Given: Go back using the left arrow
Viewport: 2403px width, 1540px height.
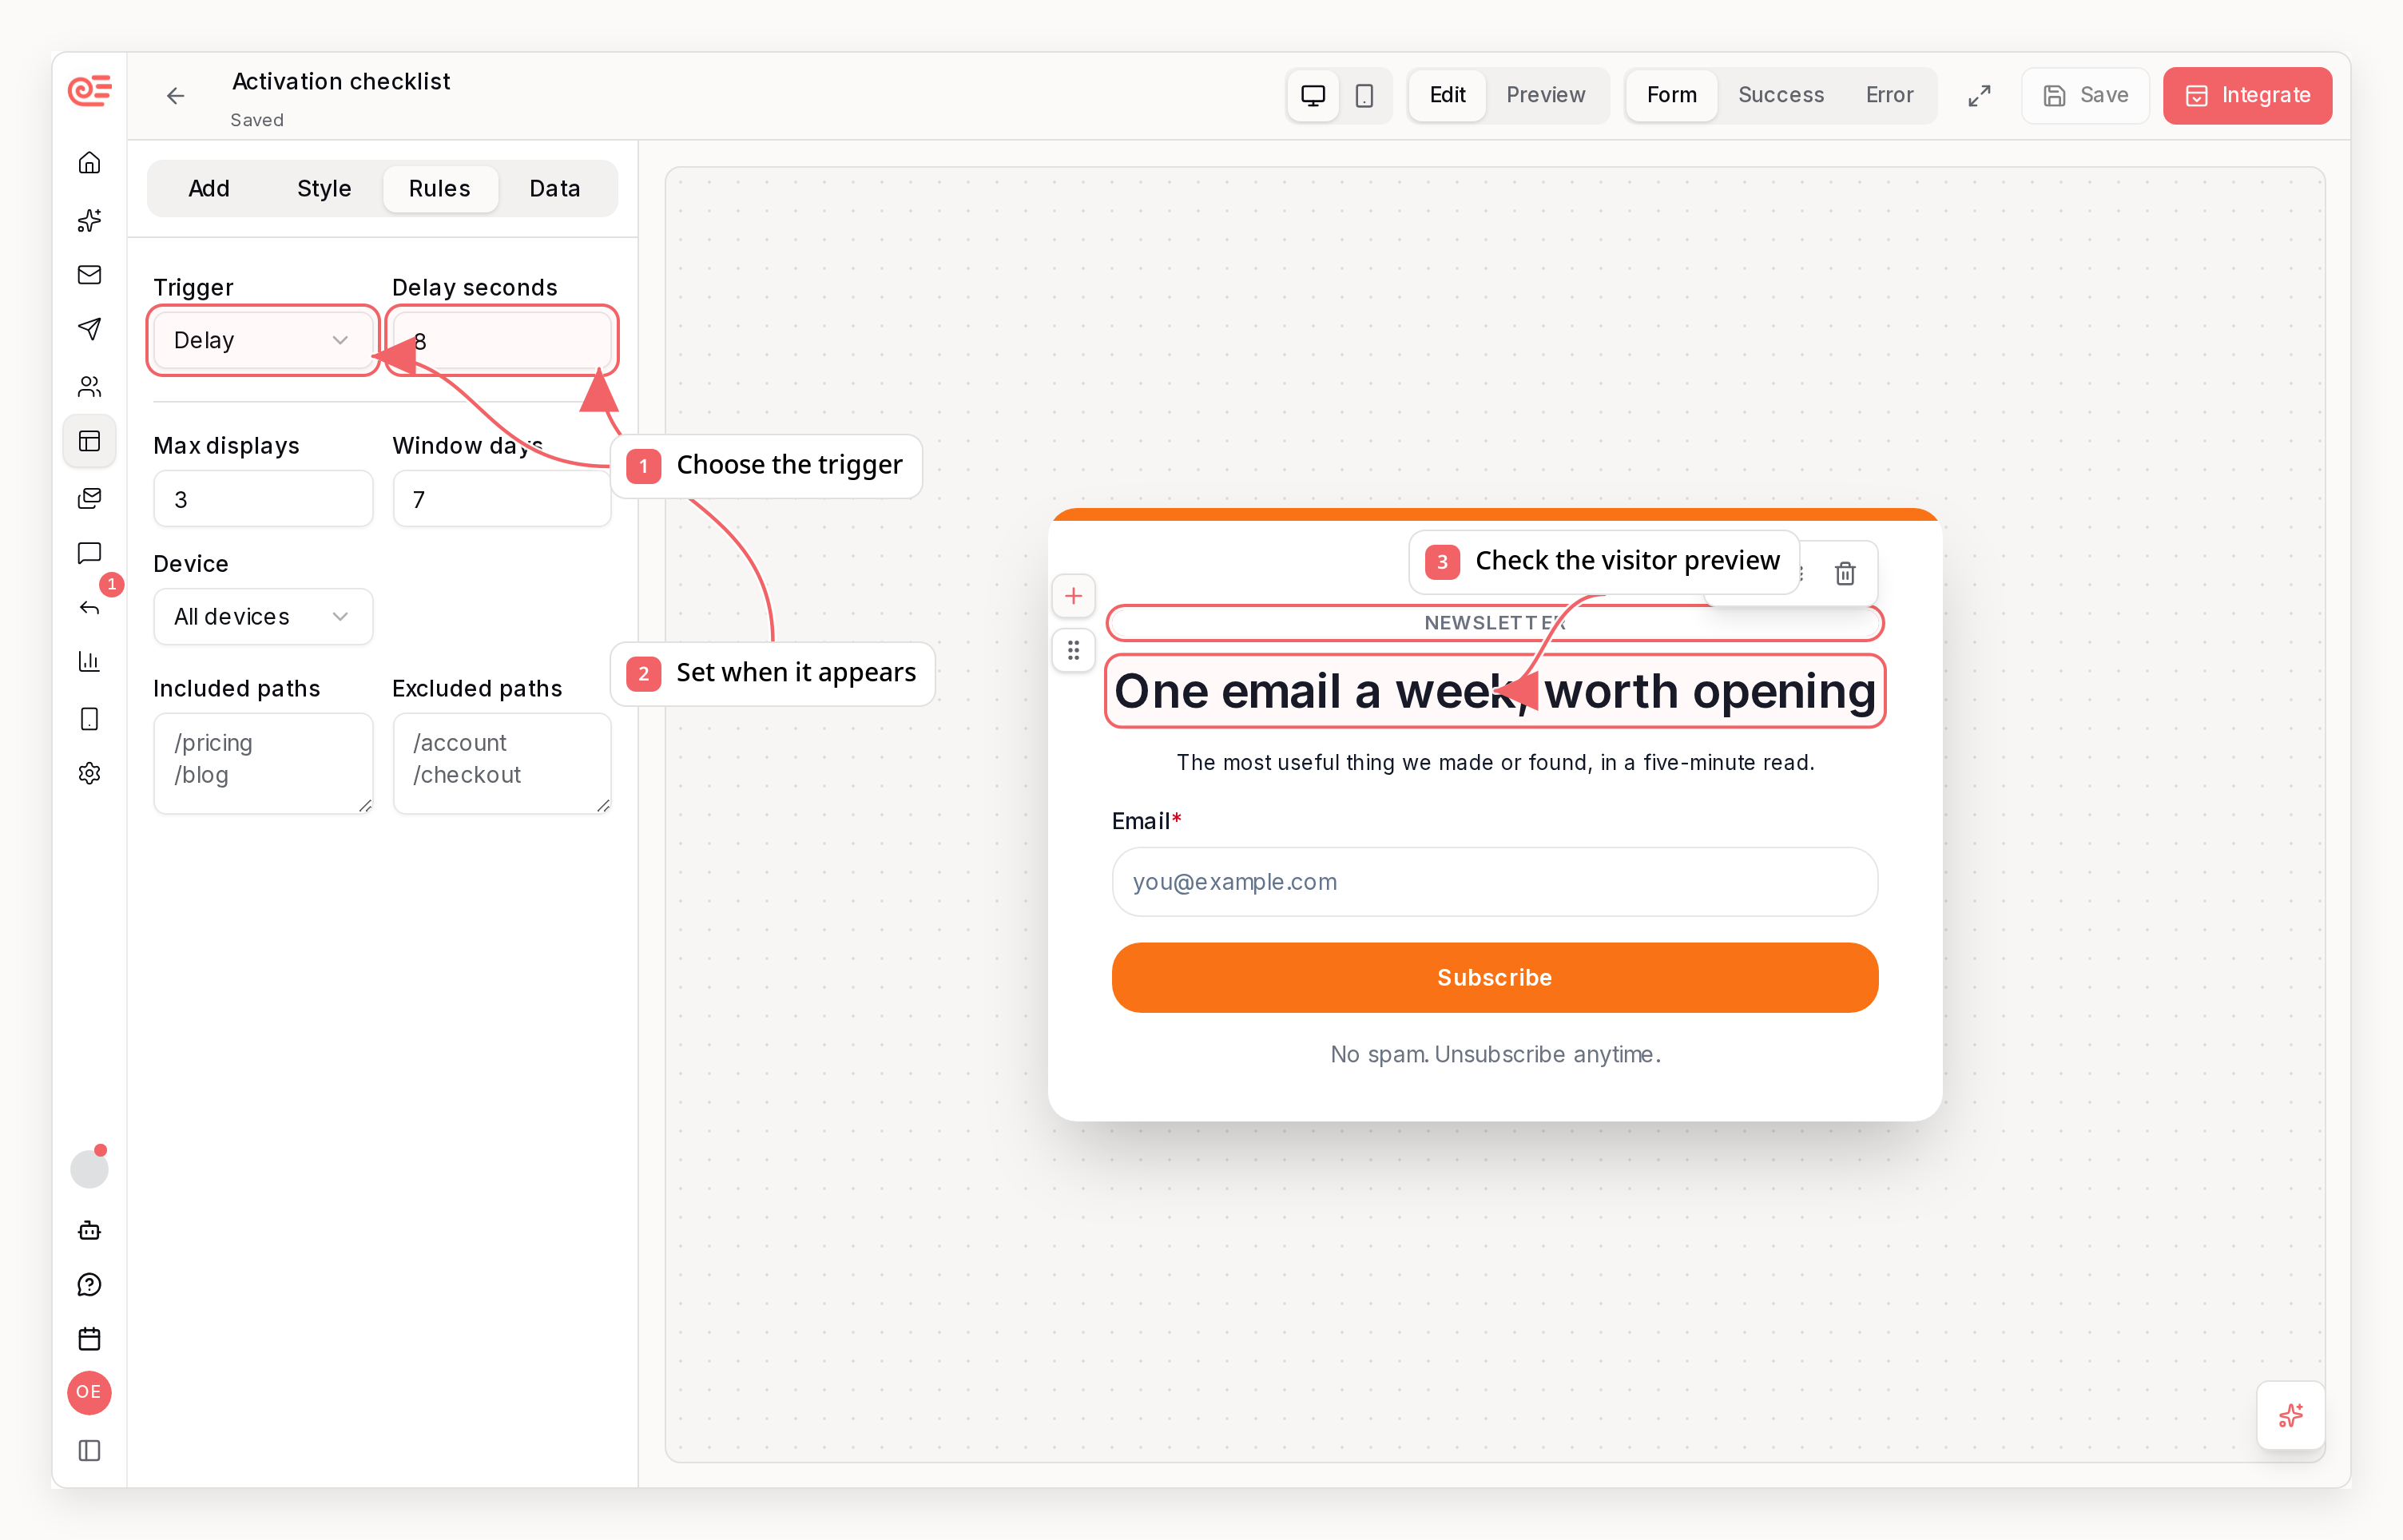Looking at the screenshot, I should pos(175,96).
